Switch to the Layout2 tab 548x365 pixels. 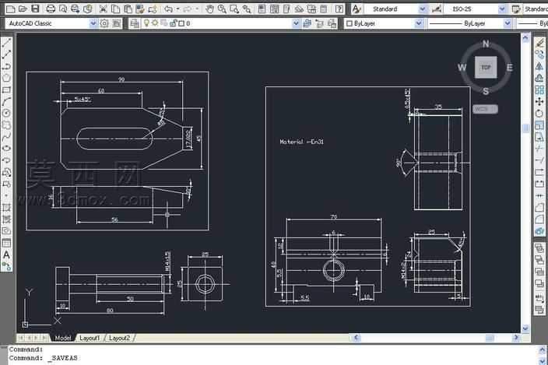119,338
